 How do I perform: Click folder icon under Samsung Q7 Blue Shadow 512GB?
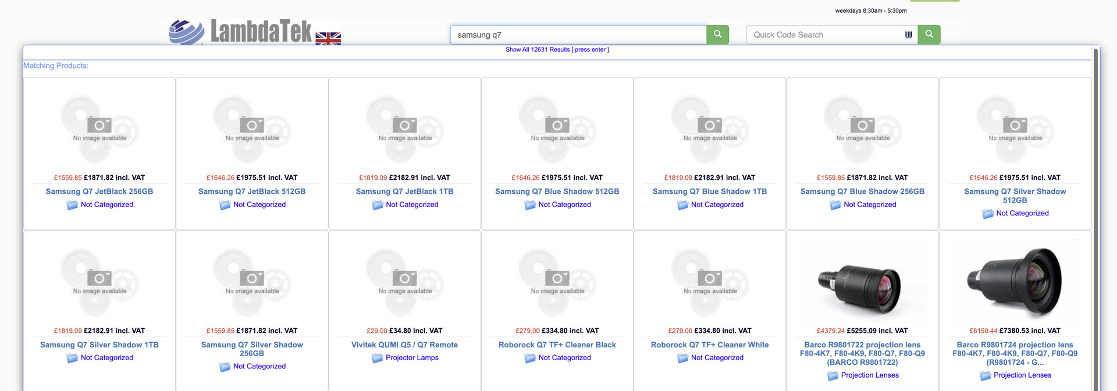coord(530,205)
